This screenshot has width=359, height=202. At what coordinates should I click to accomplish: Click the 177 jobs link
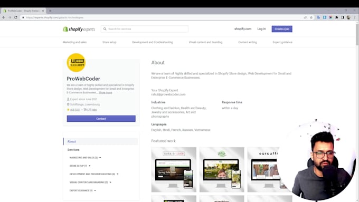click(x=92, y=110)
